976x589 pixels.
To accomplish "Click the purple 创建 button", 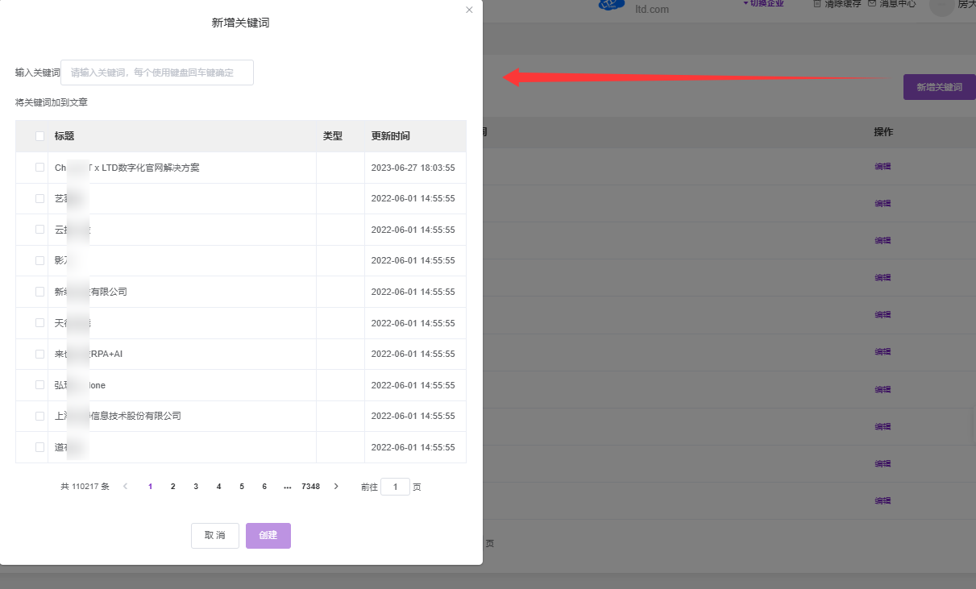I will 268,536.
